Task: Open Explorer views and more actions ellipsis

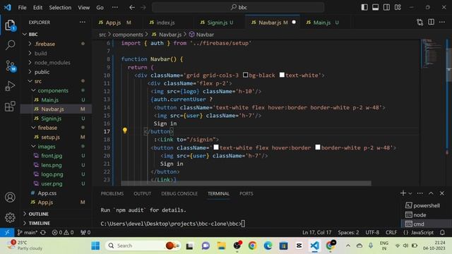Action: tap(83, 22)
